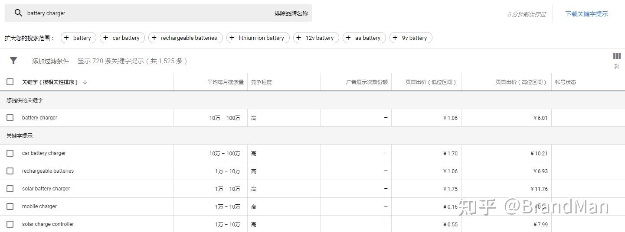Sort by competition level column header

click(262, 82)
